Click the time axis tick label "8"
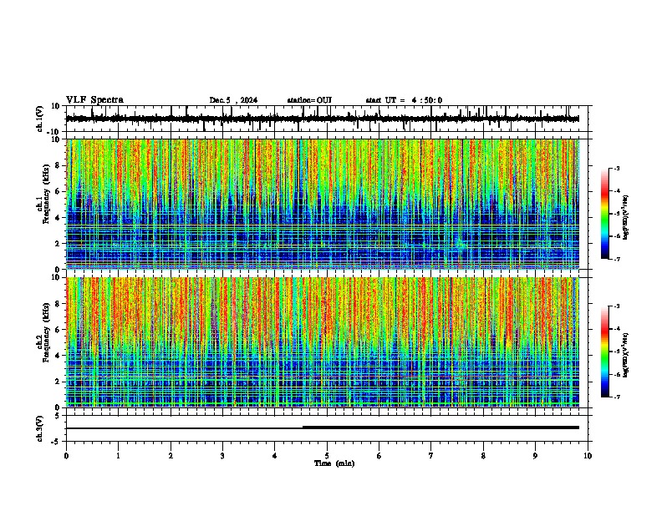Viewport: 662px width, 511px height. click(483, 456)
